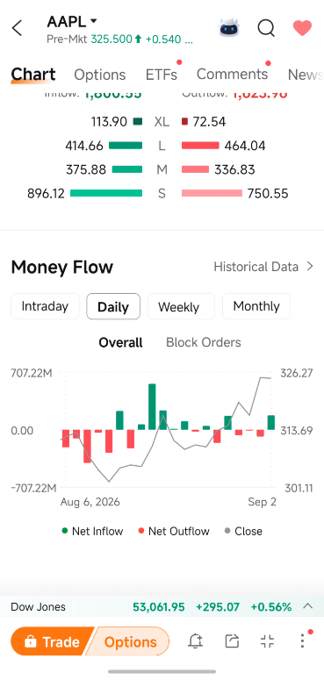Open the three-dot more menu

(x=302, y=641)
